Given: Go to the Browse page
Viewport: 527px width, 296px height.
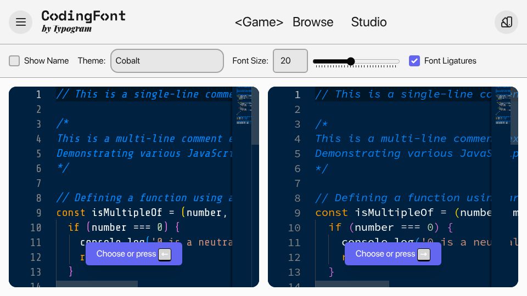Looking at the screenshot, I should 312,22.
